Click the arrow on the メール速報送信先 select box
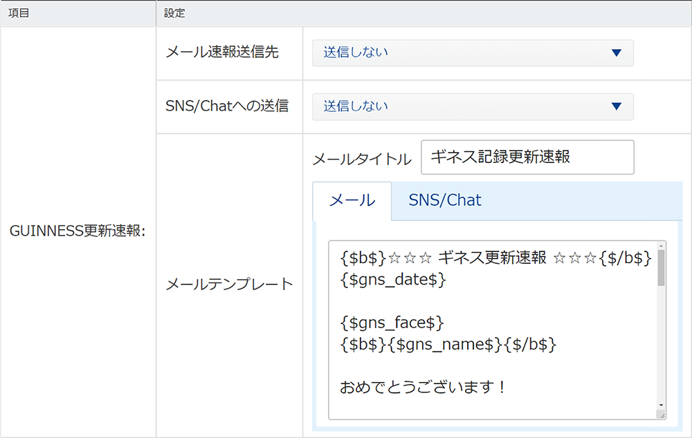 (617, 53)
